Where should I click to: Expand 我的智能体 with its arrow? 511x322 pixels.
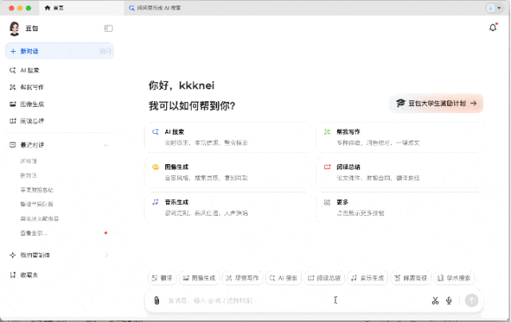[x=106, y=255]
